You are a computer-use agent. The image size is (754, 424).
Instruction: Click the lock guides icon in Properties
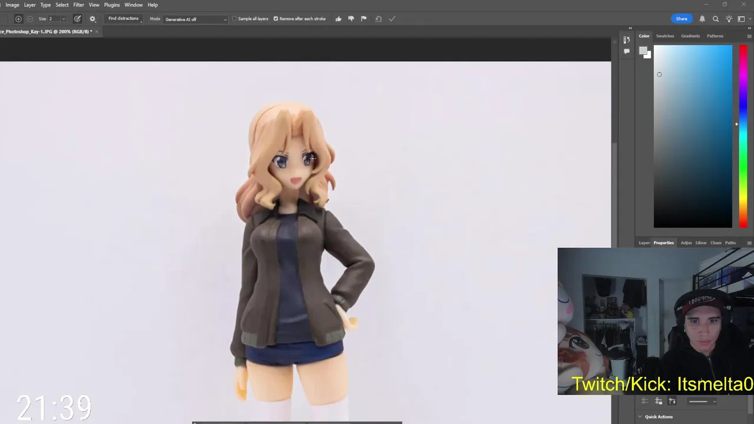(658, 401)
